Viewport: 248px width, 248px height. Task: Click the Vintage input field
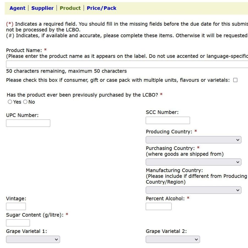coord(16,206)
